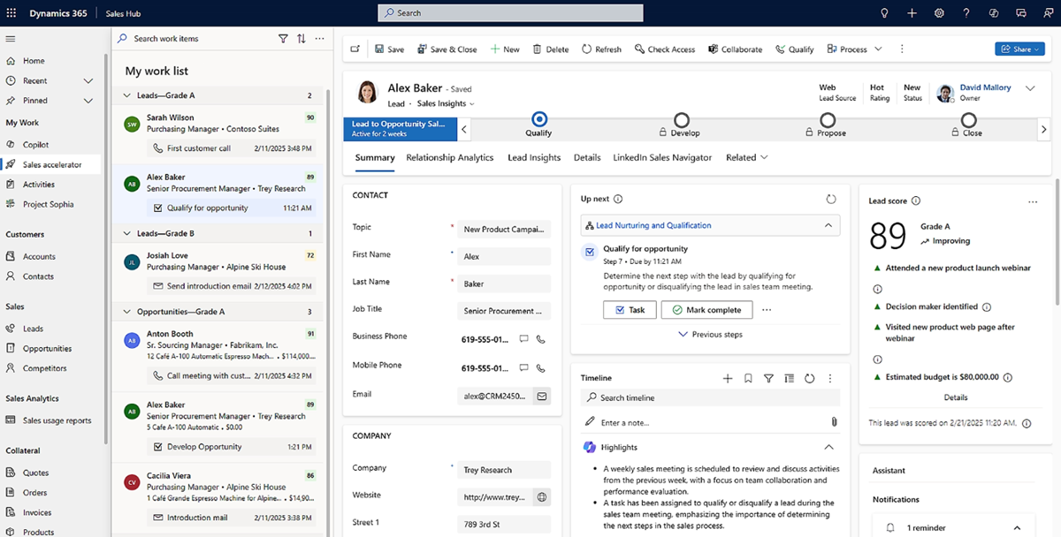
Task: Open the Dynamics 365 app launcher grid
Action: (12, 13)
